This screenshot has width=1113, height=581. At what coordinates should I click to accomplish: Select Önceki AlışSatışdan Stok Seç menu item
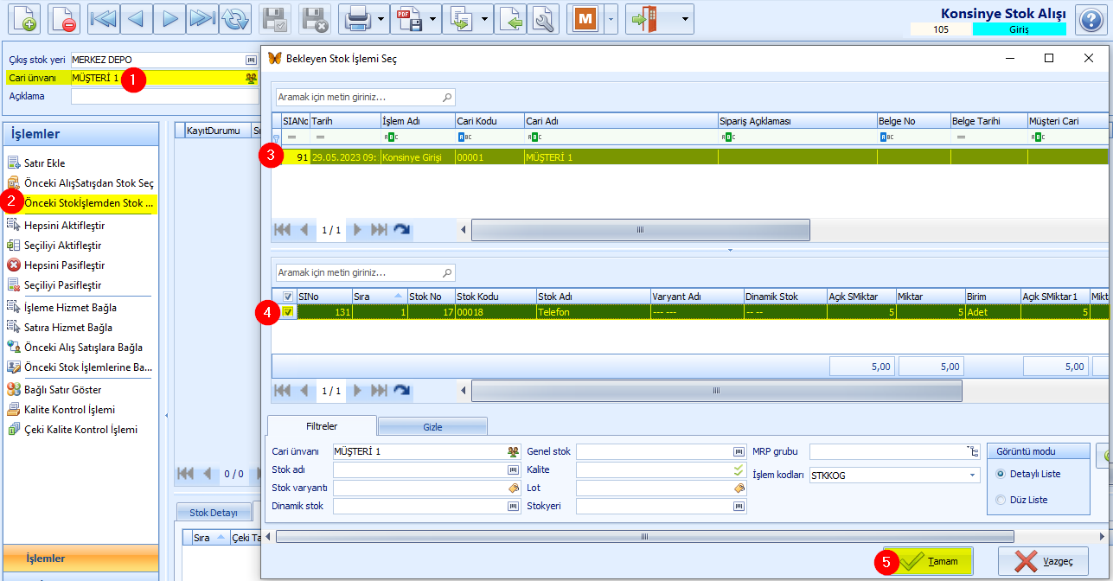(82, 183)
